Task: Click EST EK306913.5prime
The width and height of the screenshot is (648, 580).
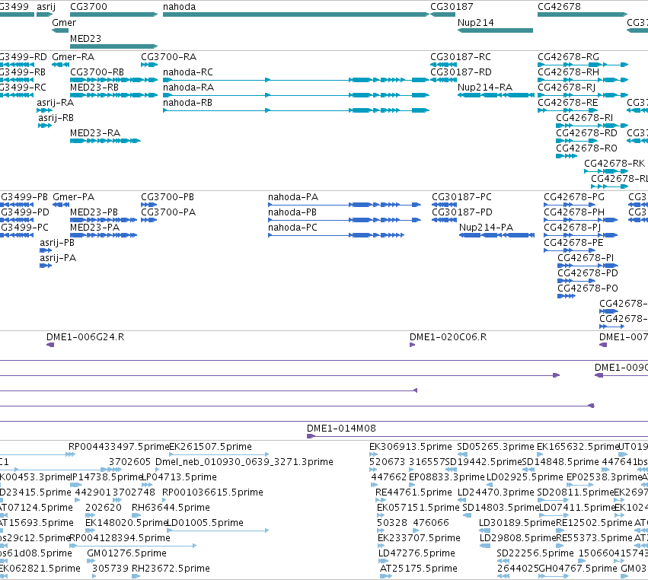Action: click(373, 454)
